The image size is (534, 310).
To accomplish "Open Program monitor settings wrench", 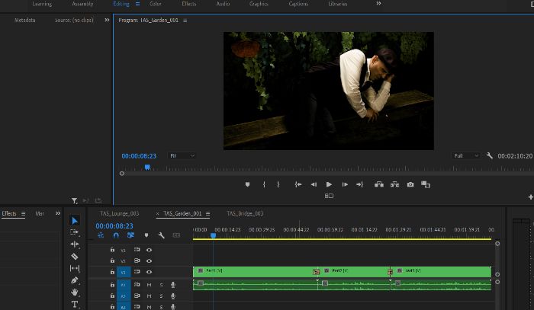I will click(490, 155).
